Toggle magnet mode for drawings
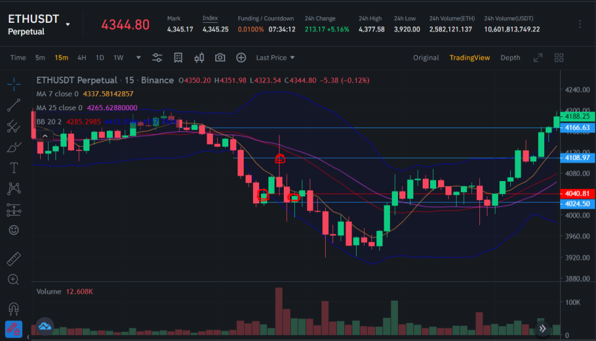 [x=14, y=309]
